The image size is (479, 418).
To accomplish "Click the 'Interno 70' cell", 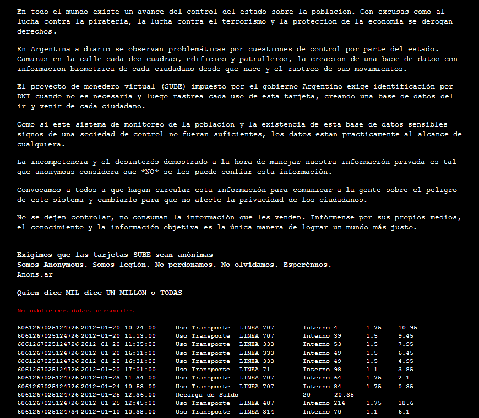I will [x=322, y=412].
